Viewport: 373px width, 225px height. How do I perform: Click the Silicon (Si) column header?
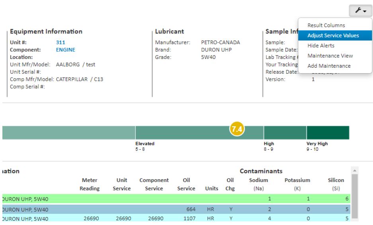336,184
